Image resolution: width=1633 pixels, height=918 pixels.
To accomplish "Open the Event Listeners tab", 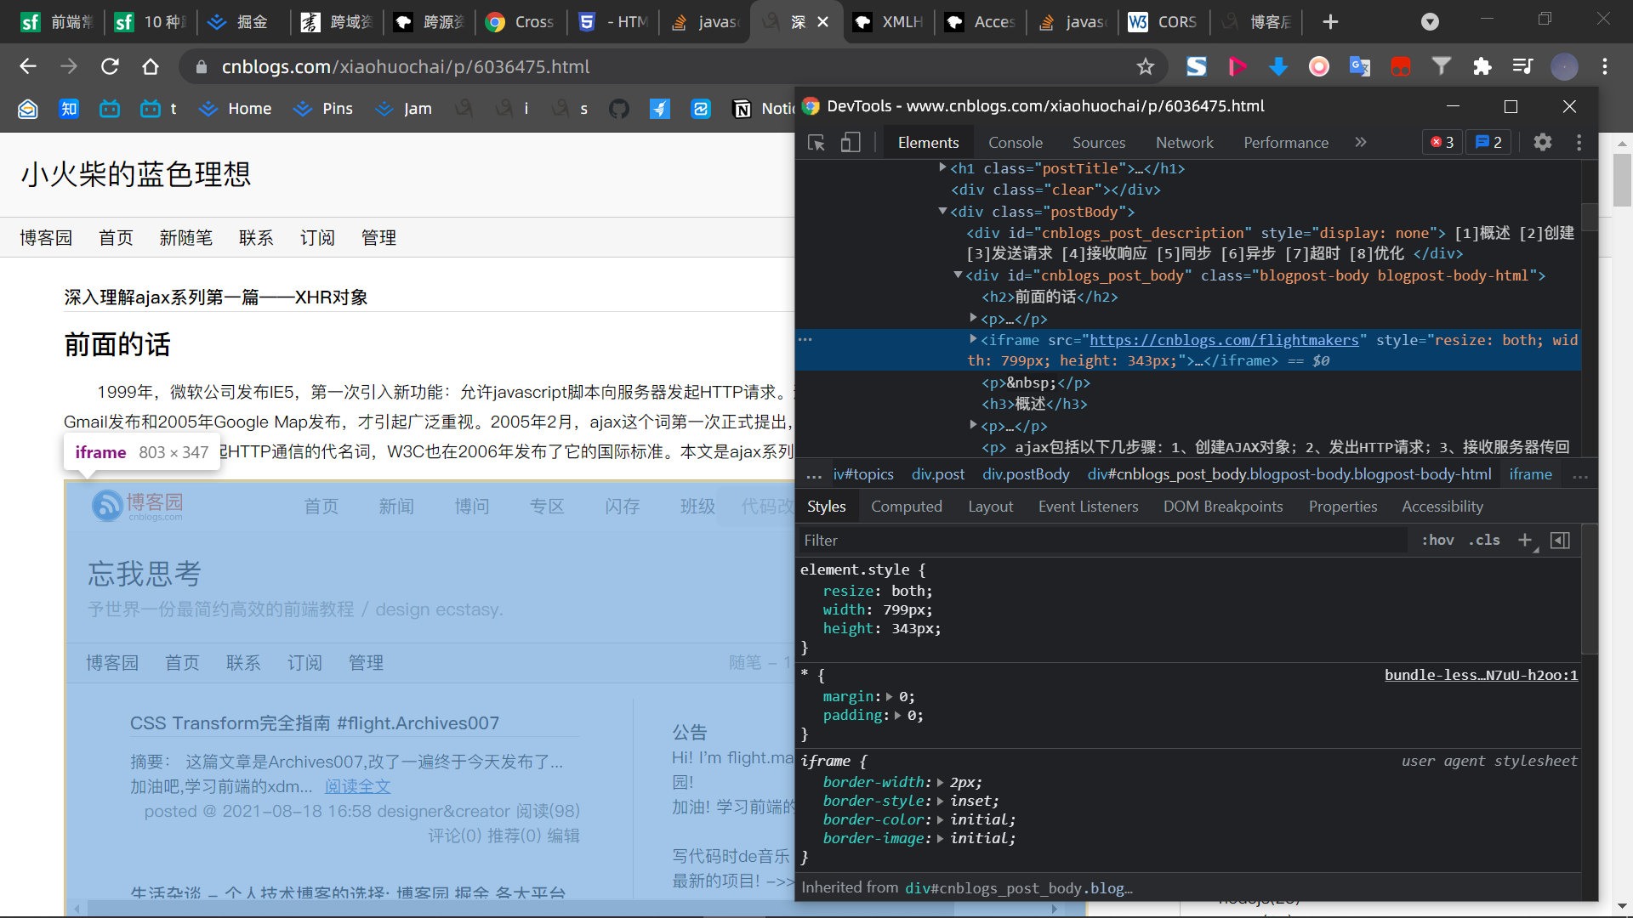I will (1088, 507).
